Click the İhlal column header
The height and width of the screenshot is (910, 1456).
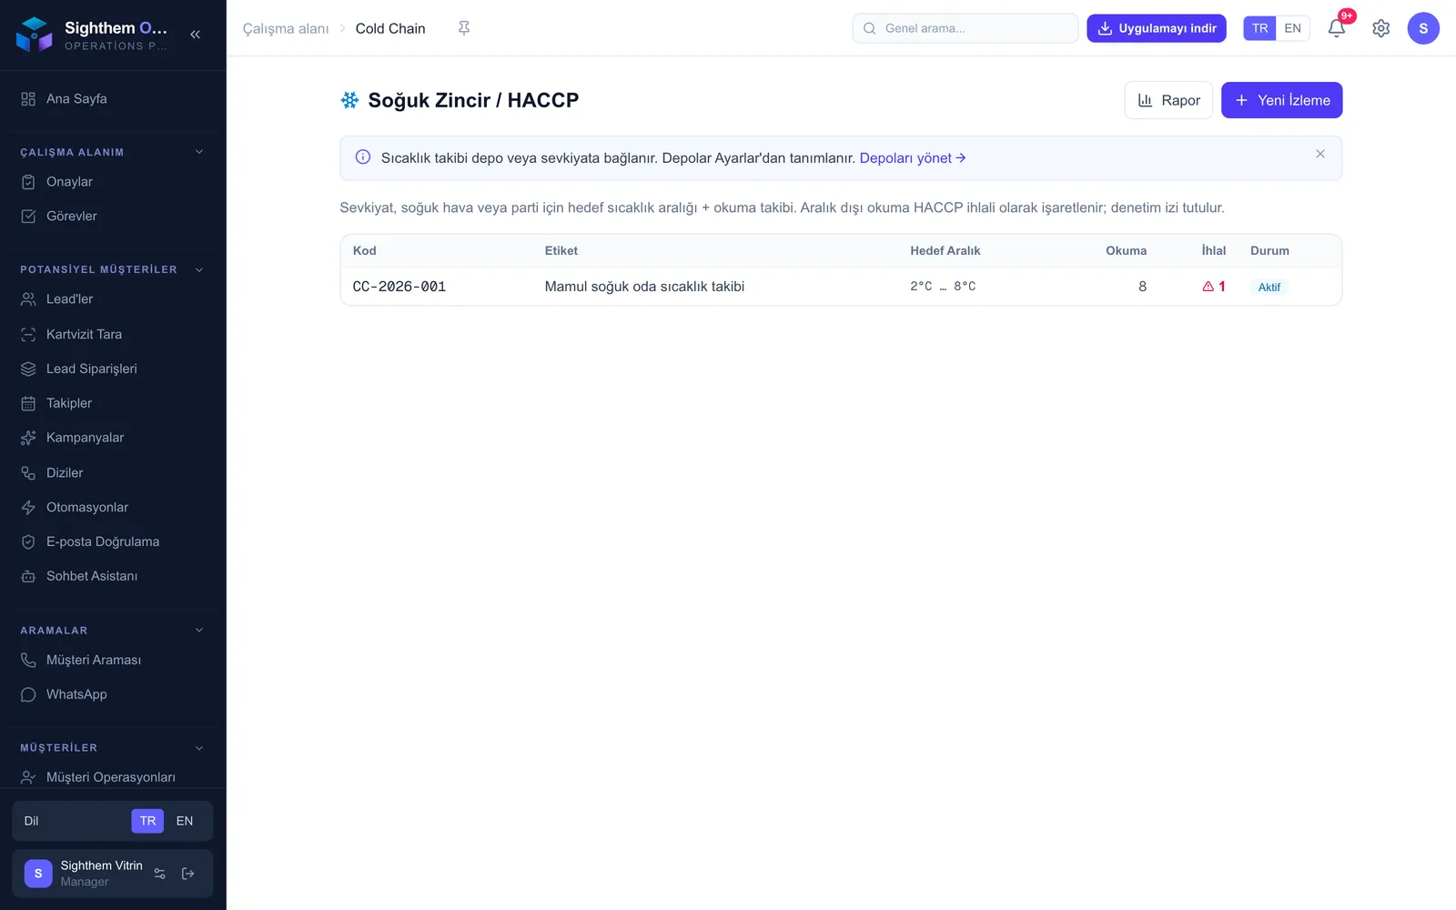click(1213, 251)
